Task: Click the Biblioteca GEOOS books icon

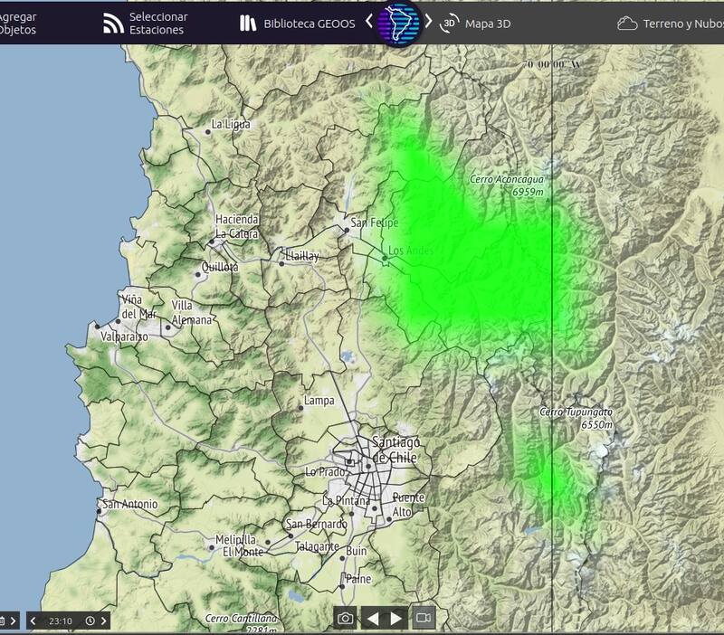Action: (248, 24)
